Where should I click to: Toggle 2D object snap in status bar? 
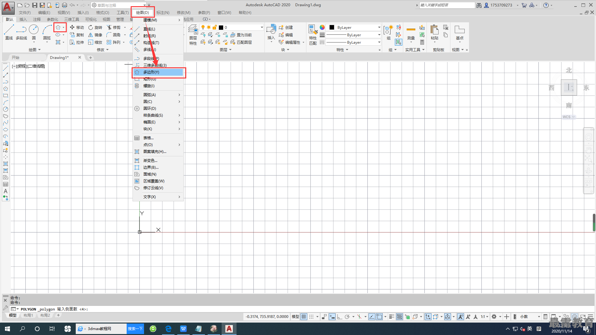click(x=379, y=317)
